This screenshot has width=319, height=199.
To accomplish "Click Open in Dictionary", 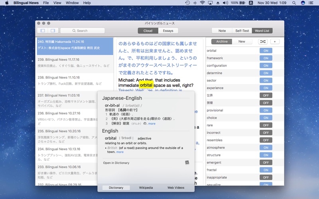I will (116, 162).
